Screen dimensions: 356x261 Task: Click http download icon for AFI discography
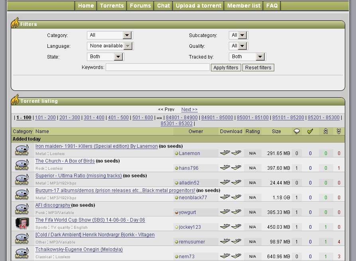coord(225,212)
